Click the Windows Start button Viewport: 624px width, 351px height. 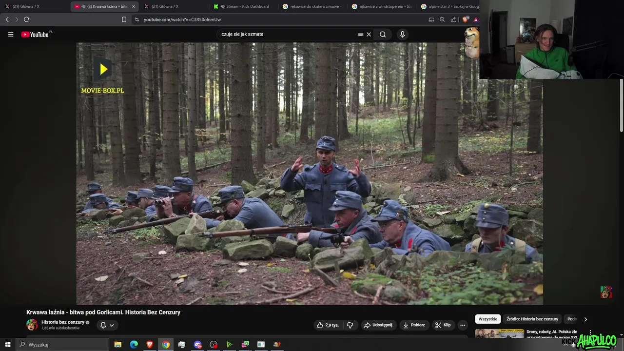(7, 344)
